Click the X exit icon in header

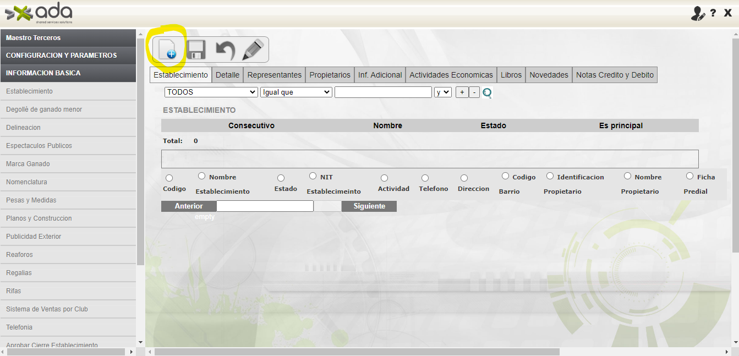pos(727,13)
